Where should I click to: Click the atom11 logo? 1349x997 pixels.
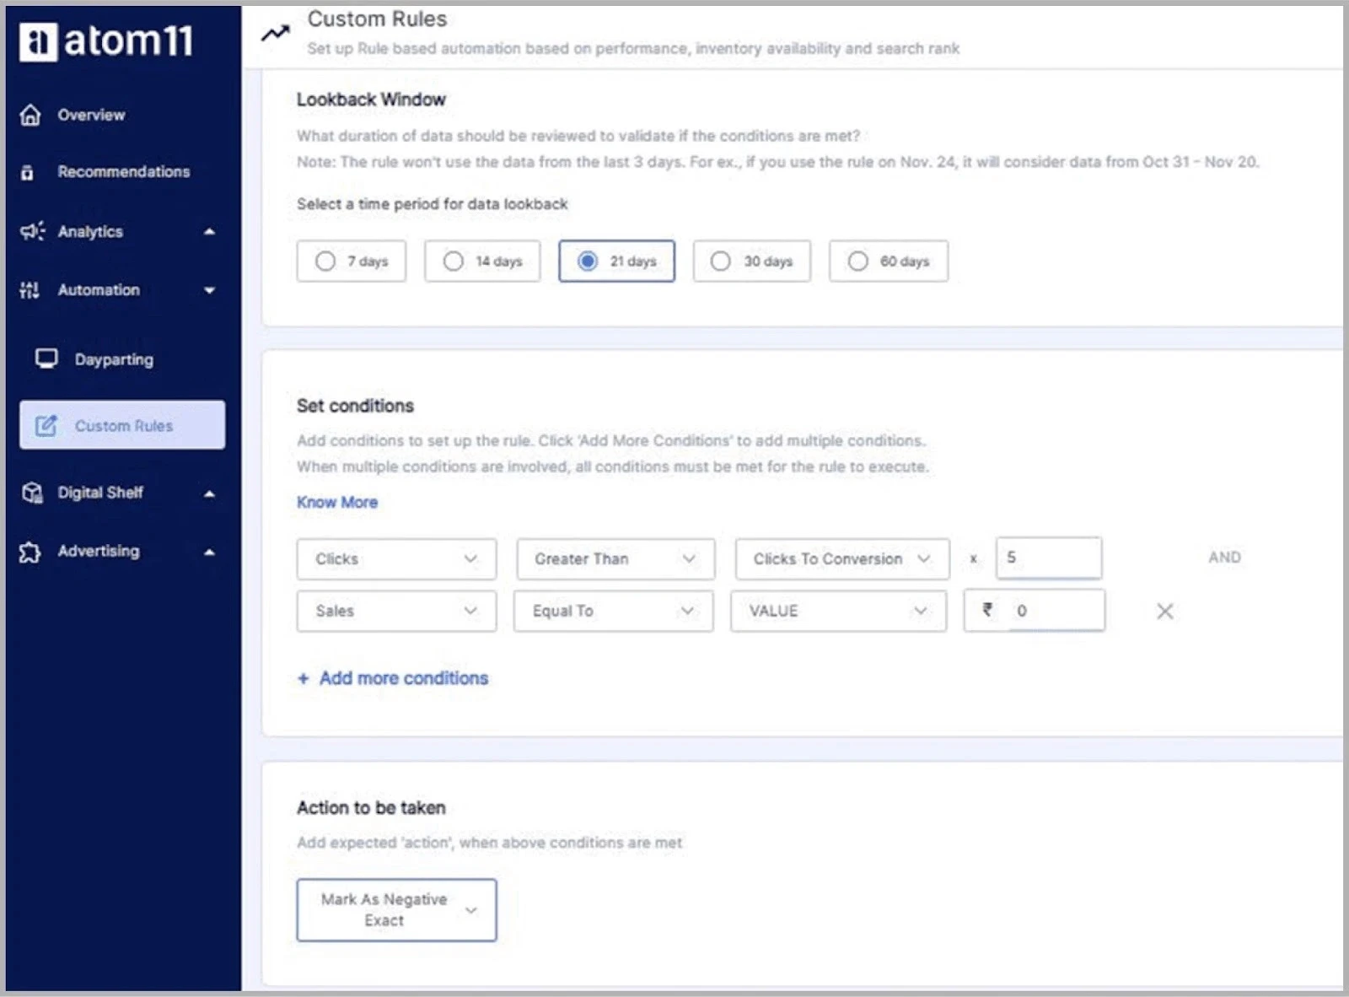[106, 40]
